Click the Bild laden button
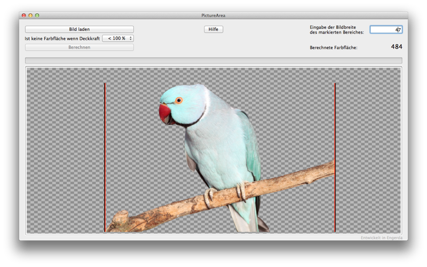The height and width of the screenshot is (267, 427). tap(79, 29)
